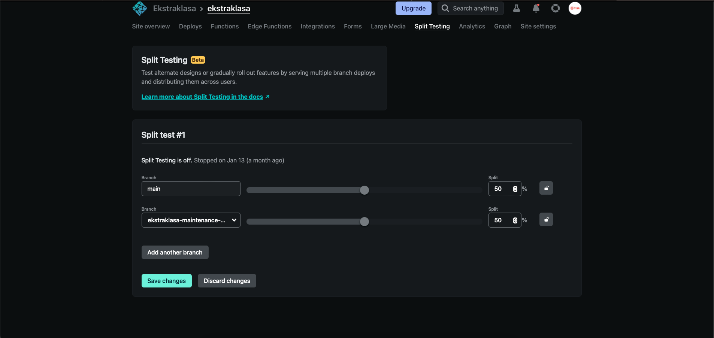Open the support lifebuoy icon
This screenshot has width=714, height=338.
tap(556, 8)
